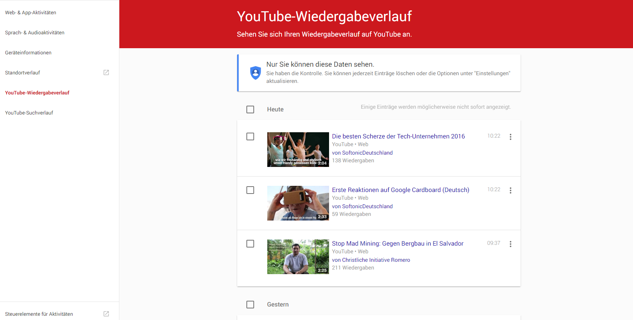Open options menu for Tech-Unternehmen 2016 video
Screen dimensions: 633x320
pos(510,137)
